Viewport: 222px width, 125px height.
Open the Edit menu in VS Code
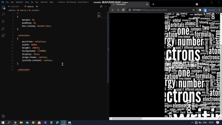[12, 2]
